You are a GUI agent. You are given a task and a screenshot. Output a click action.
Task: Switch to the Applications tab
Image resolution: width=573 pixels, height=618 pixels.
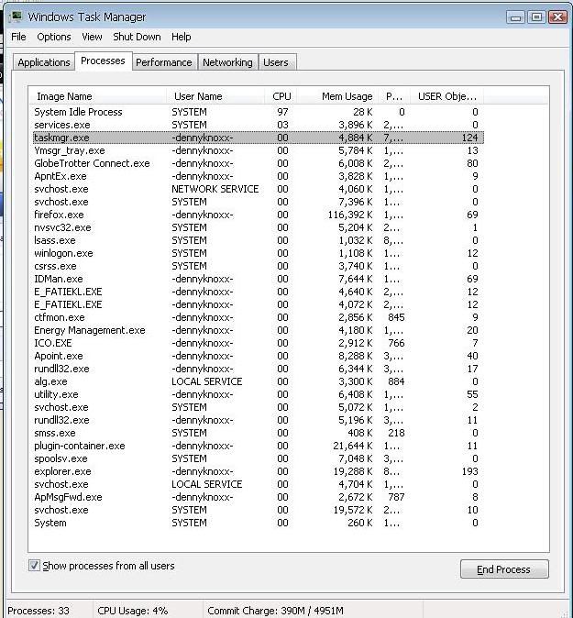pos(44,62)
